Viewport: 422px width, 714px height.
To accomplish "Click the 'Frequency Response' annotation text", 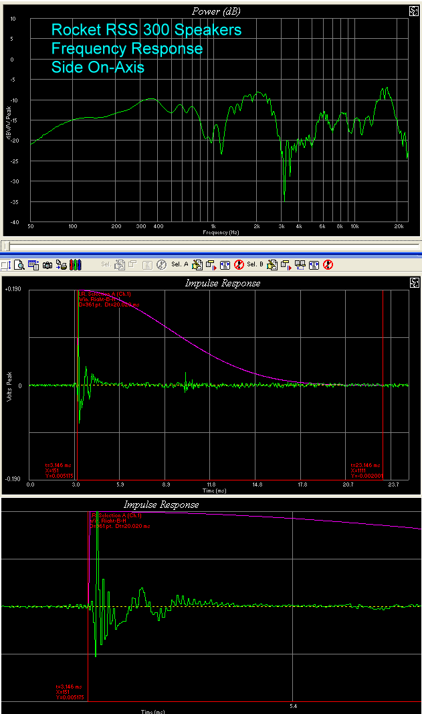I will click(127, 48).
